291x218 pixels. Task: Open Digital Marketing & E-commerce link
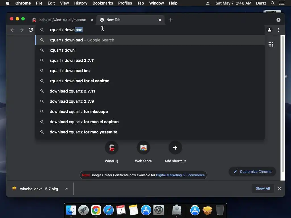(180, 175)
